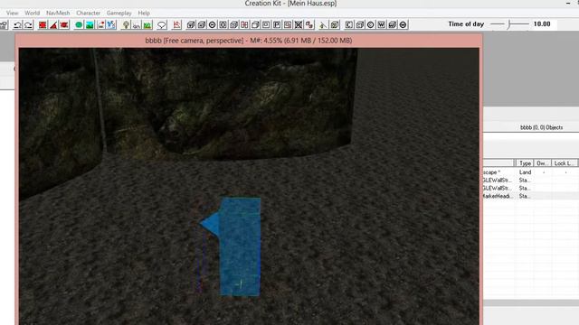Open the Character menu
This screenshot has height=325, width=579.
click(x=89, y=13)
